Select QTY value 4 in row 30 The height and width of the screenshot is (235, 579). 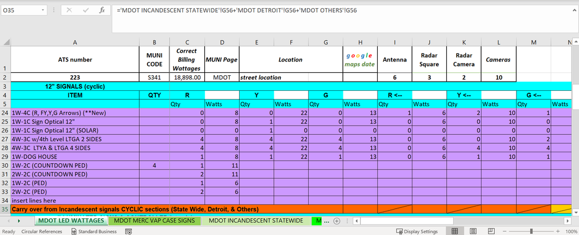154,165
